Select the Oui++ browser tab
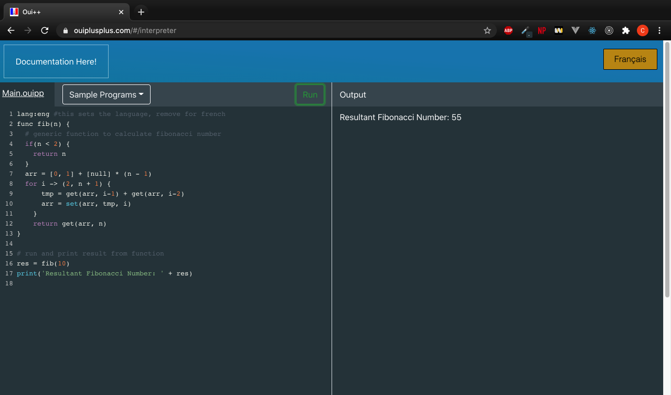 [x=67, y=12]
